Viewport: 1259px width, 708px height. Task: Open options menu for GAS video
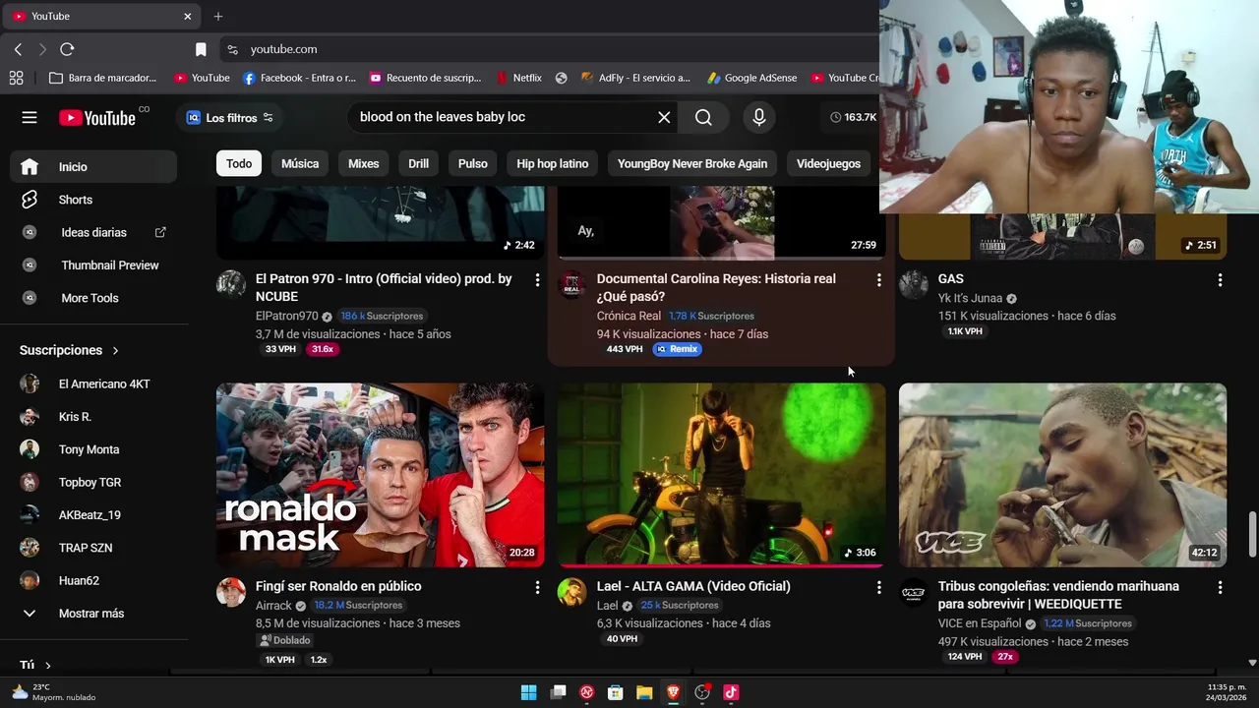coord(1220,280)
